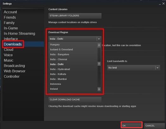
Task: Confirm settings with OK button
Action: 131,126
